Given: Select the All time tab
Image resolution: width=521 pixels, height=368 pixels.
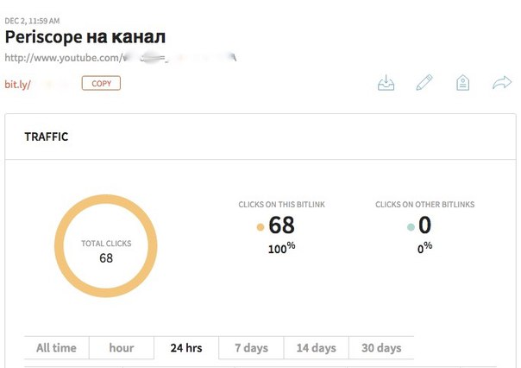Looking at the screenshot, I should coord(56,348).
